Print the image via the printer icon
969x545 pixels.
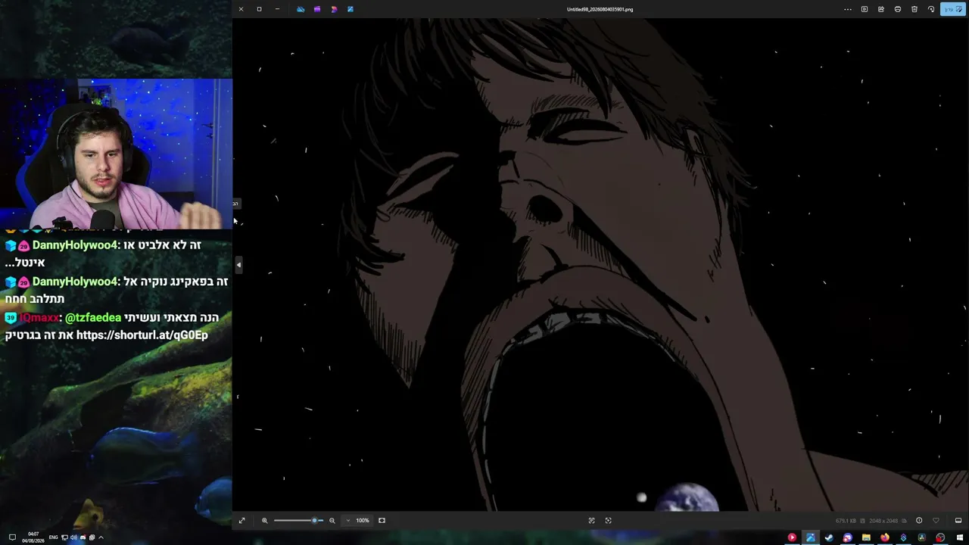coord(898,9)
